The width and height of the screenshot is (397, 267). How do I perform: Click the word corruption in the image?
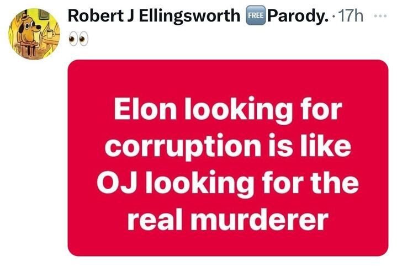[183, 147]
